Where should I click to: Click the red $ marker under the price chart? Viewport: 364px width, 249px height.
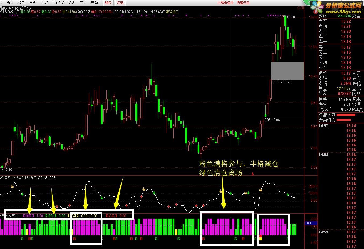[252, 174]
